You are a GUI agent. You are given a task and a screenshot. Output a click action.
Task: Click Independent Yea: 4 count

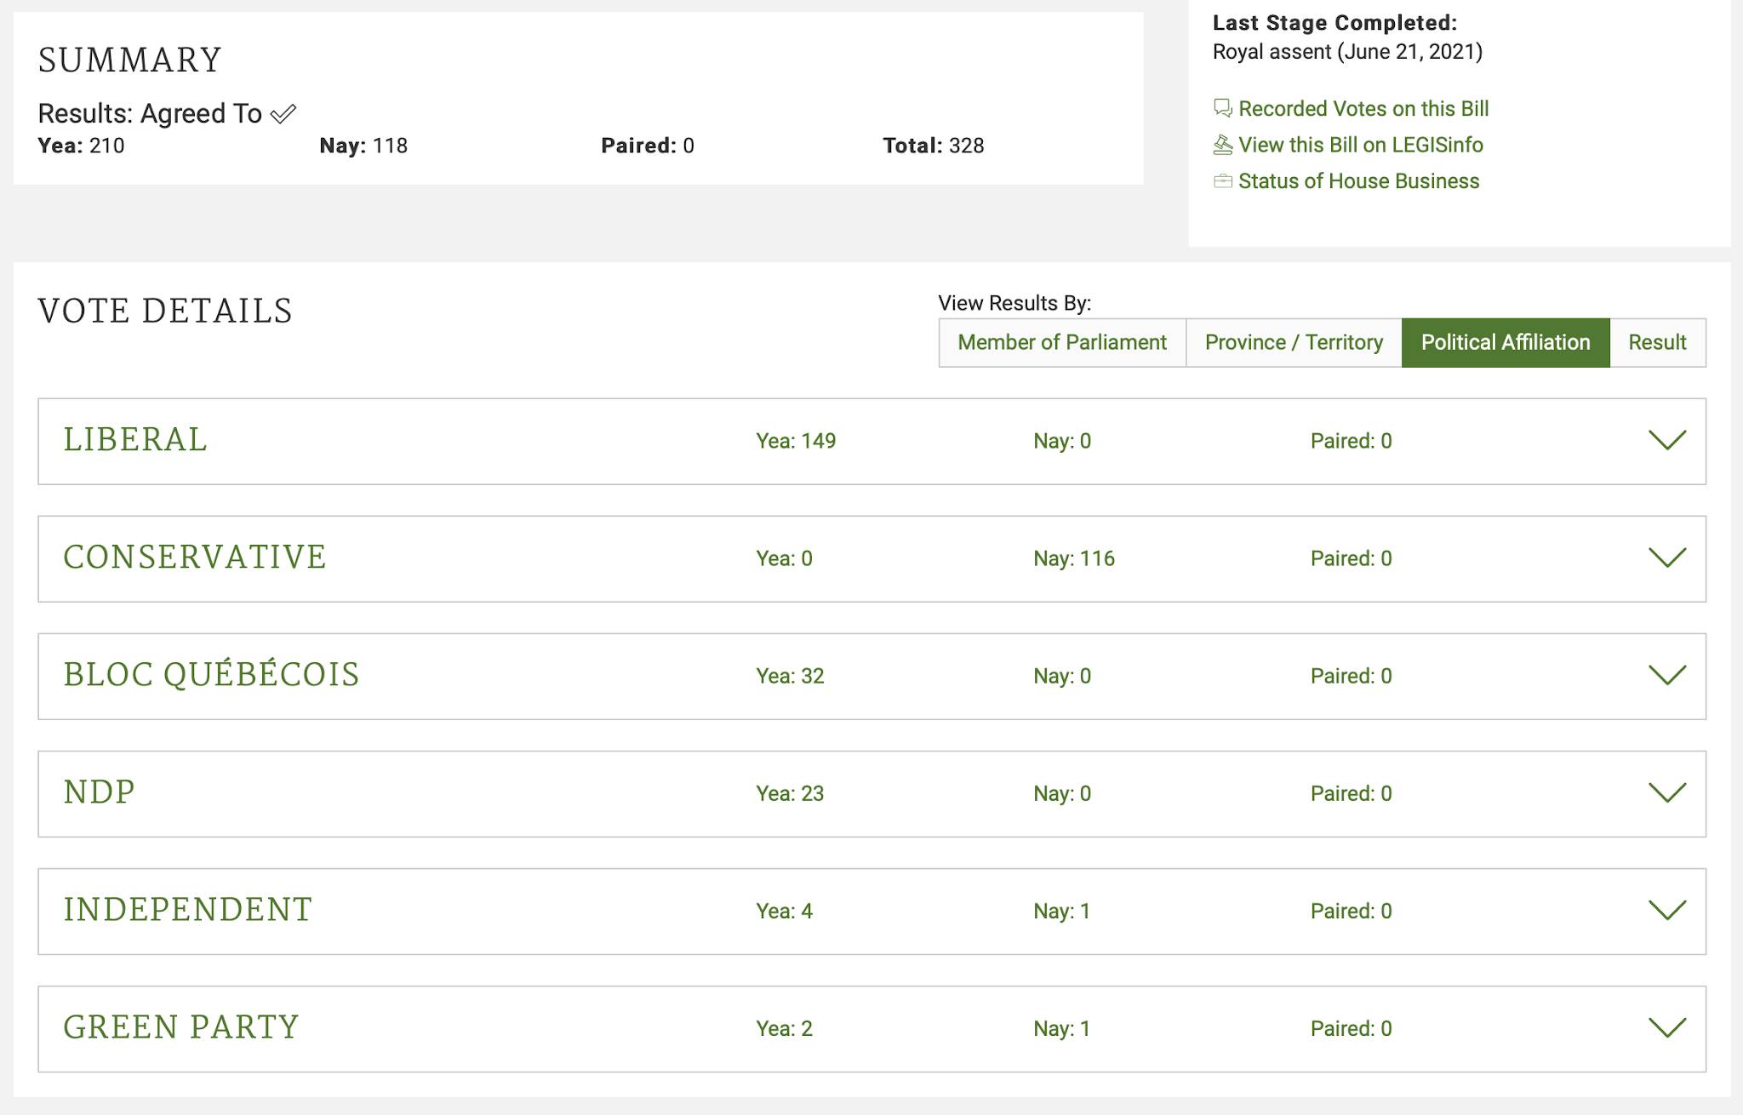pos(784,911)
